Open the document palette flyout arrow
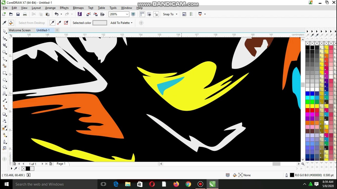The image size is (337, 189). 11,169
